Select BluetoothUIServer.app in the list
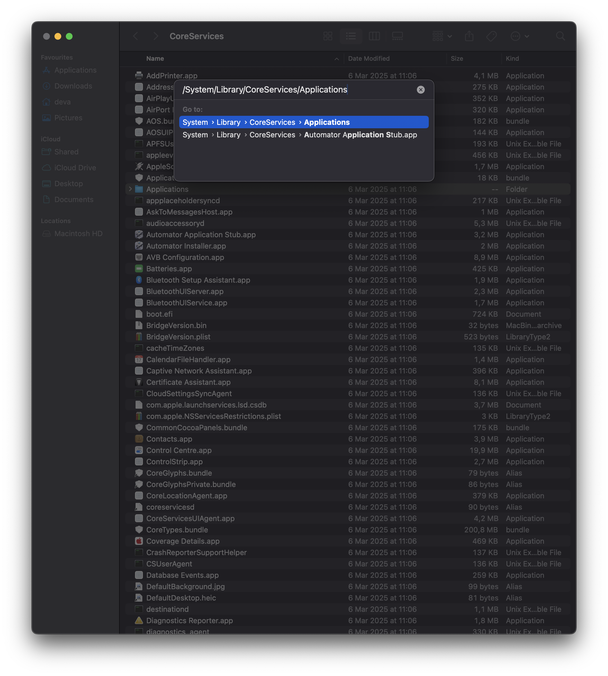 347,291
